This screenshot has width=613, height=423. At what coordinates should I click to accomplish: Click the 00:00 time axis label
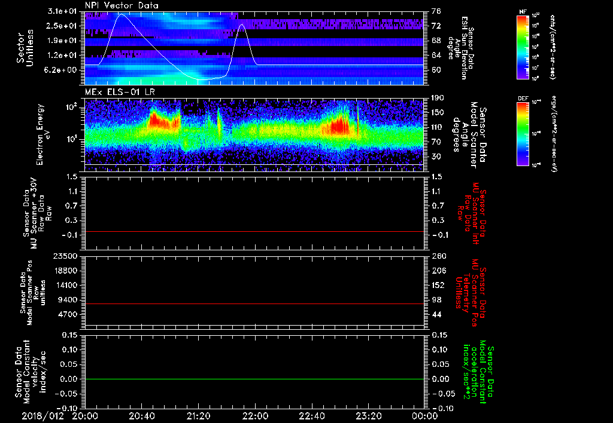coord(424,416)
